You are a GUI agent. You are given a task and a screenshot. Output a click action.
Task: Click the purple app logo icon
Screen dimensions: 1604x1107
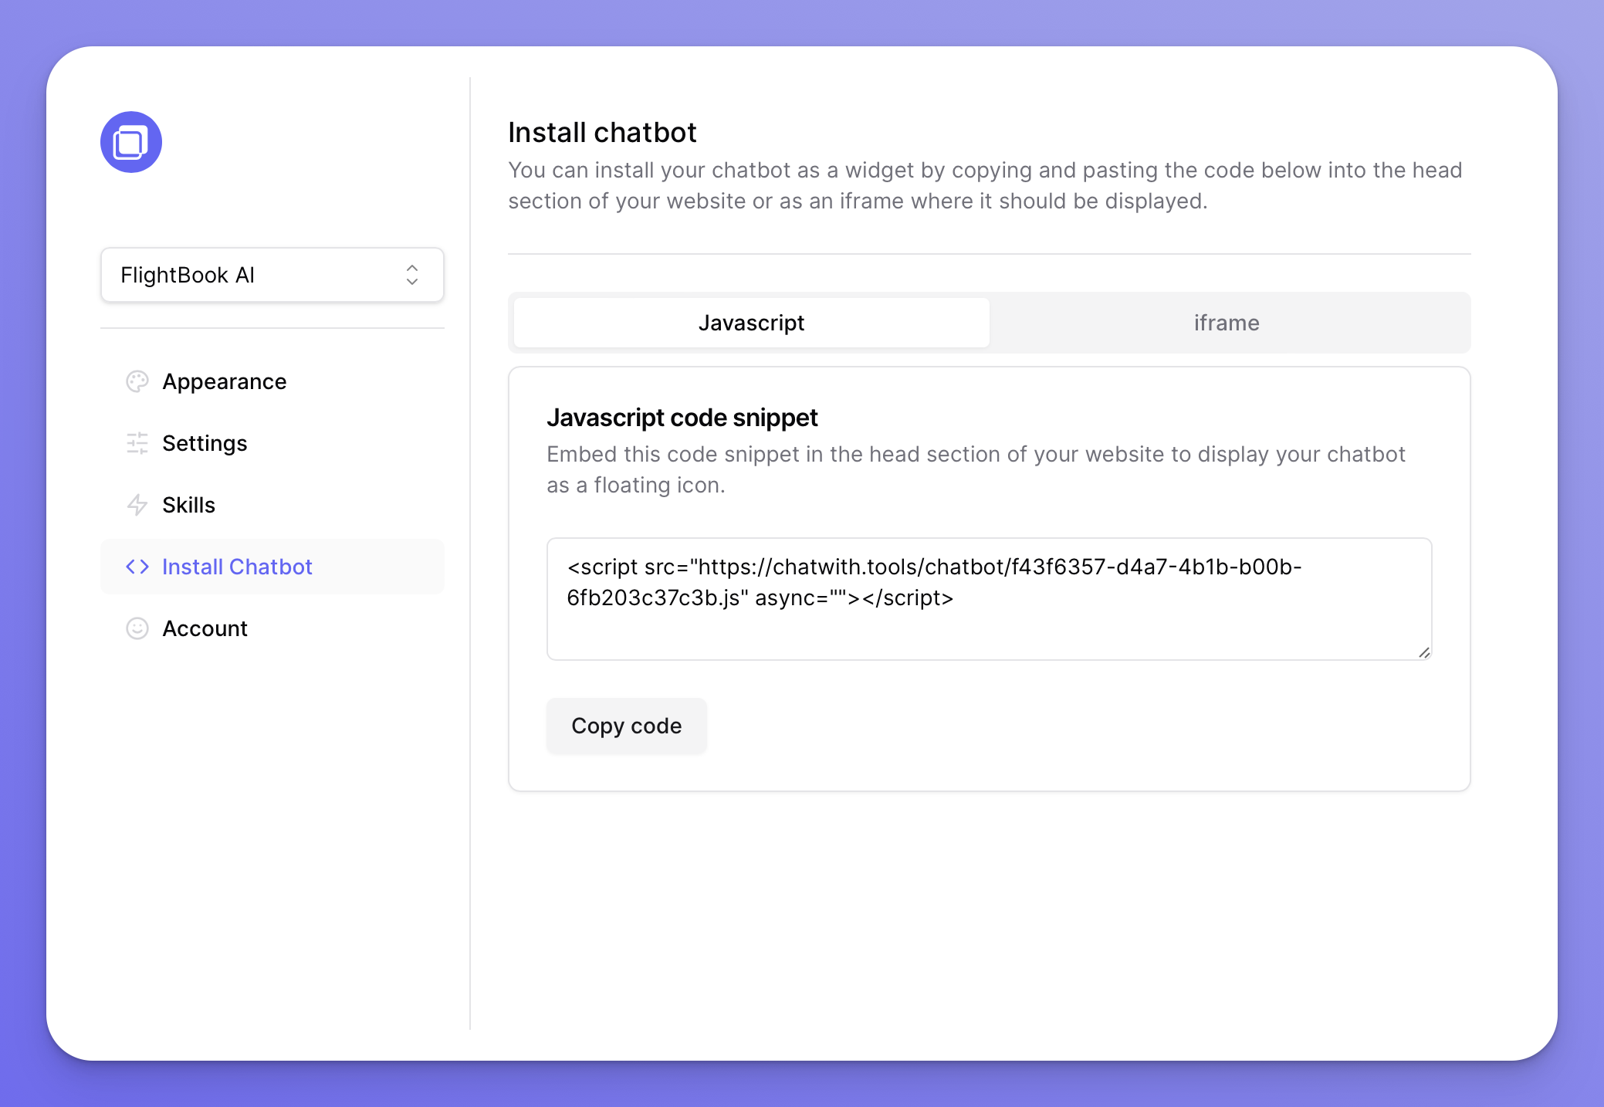131,142
